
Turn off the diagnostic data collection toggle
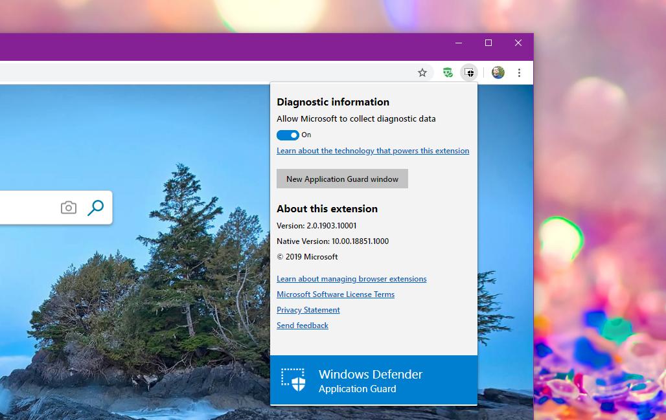pos(288,135)
